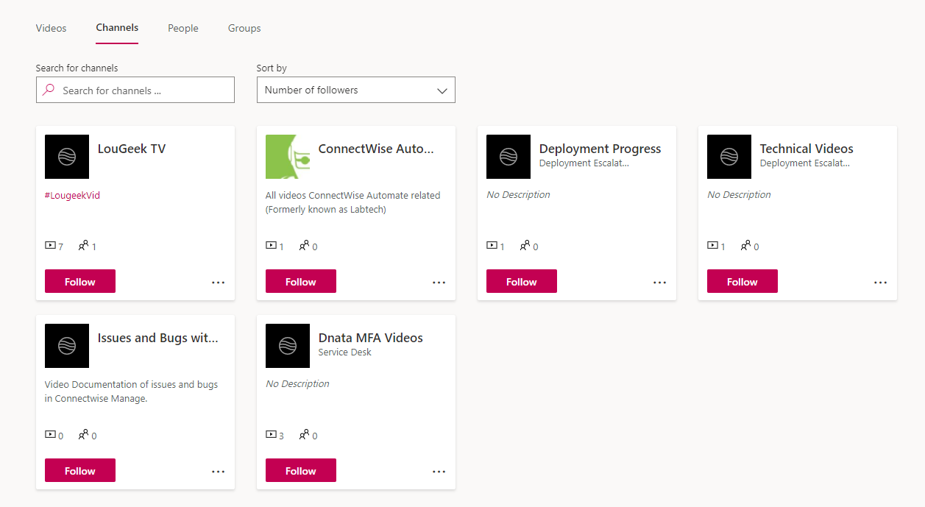925x507 pixels.
Task: Click No Description text on Dnata MFA Videos
Action: [x=297, y=384]
